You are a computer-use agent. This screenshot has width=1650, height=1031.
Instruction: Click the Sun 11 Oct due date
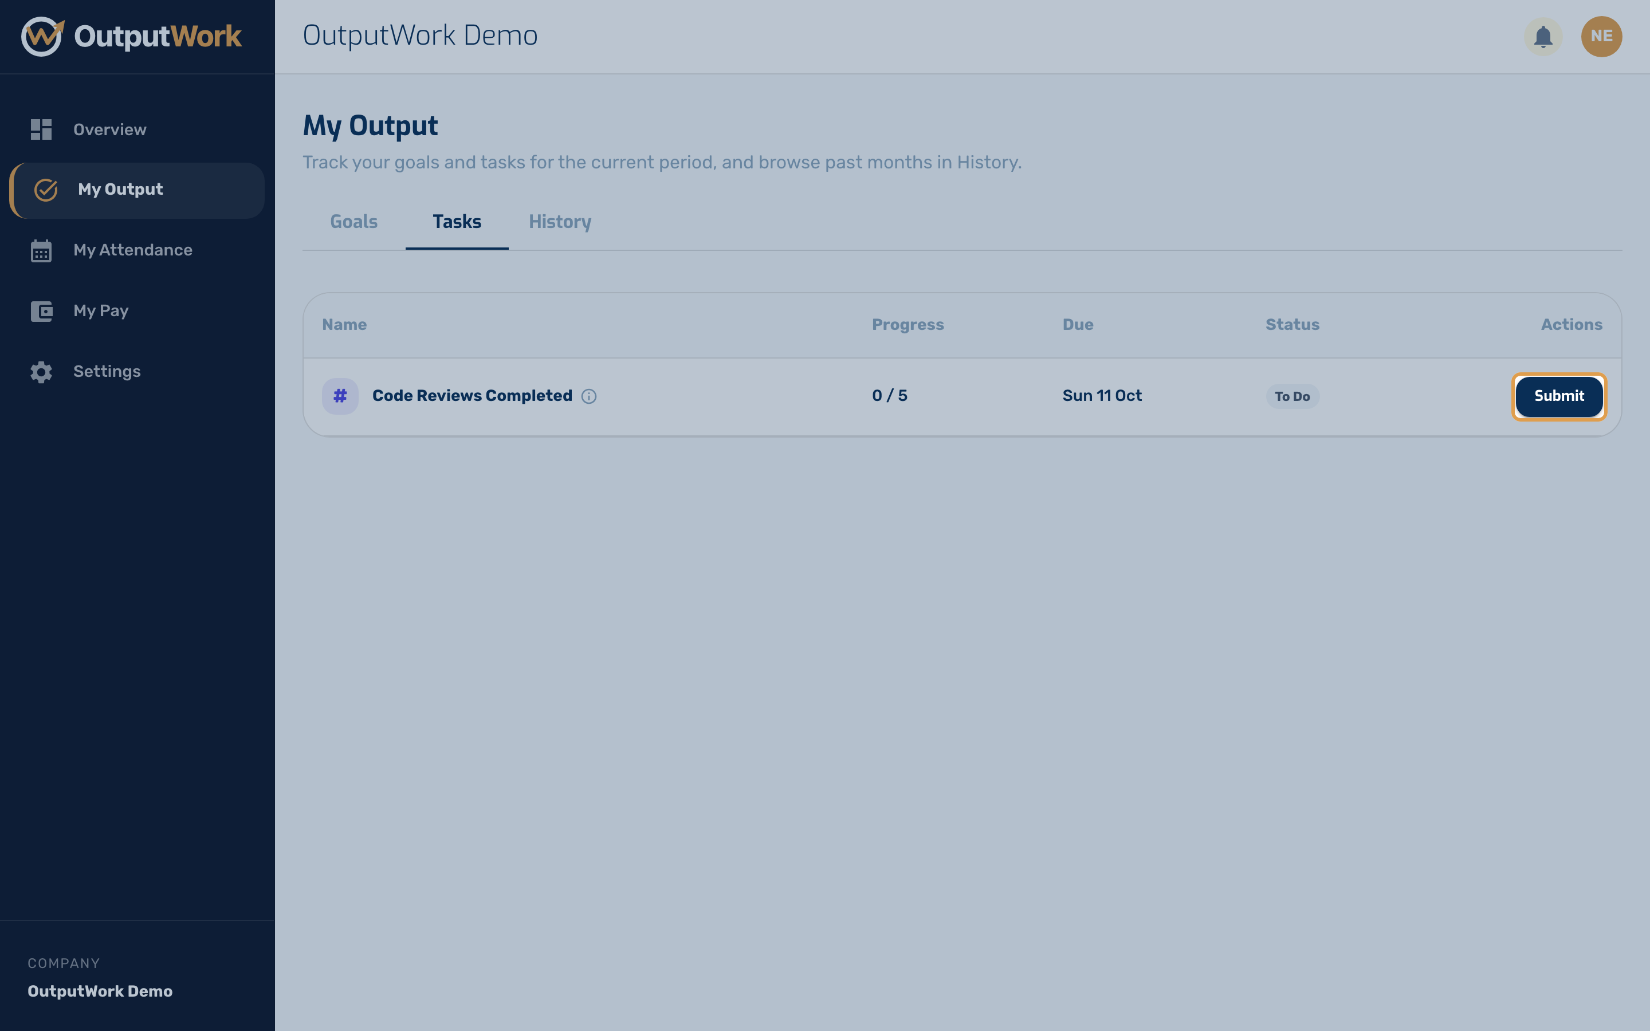1102,395
